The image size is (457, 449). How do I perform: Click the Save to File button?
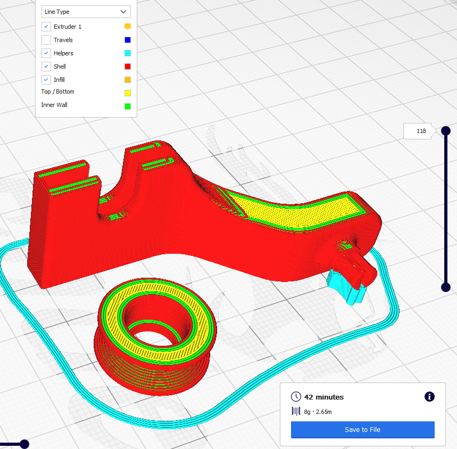point(363,429)
